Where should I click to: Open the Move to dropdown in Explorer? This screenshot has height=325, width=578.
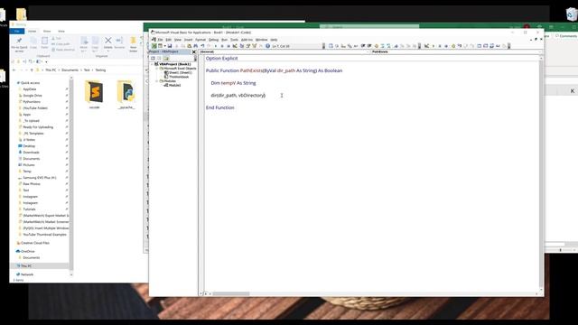(x=84, y=44)
